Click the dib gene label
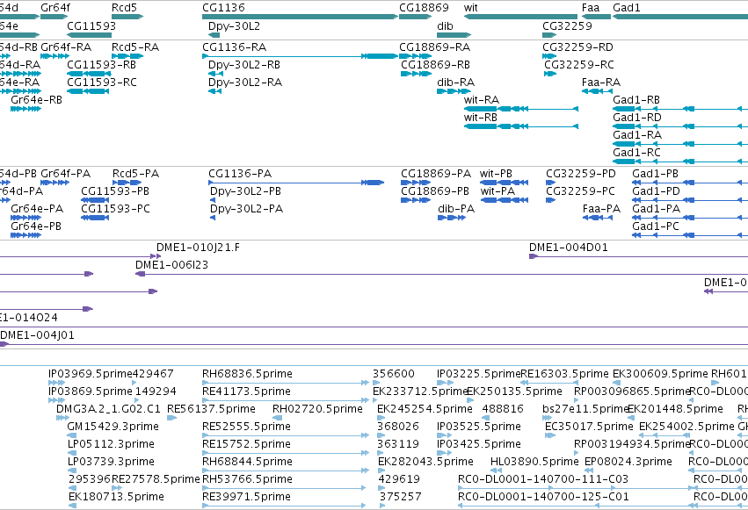Viewport: 748px width, 510px height. click(445, 25)
